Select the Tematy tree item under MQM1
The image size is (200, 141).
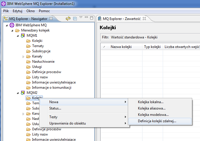[x=38, y=46]
